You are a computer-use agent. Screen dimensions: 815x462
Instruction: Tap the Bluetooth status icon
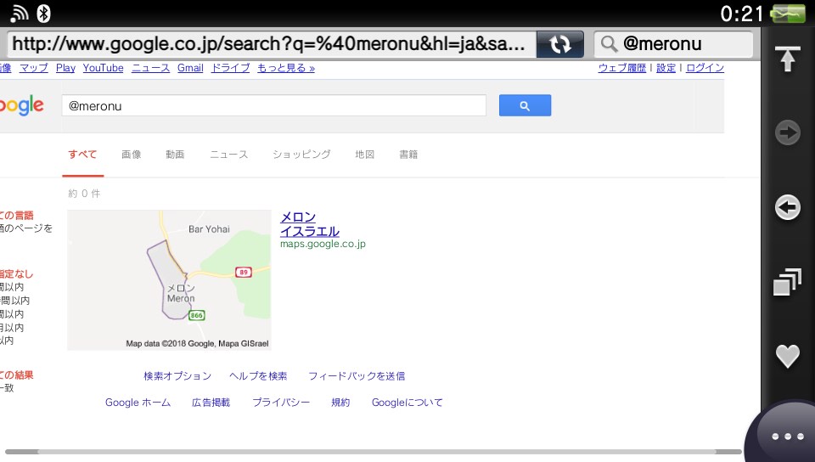tap(43, 13)
